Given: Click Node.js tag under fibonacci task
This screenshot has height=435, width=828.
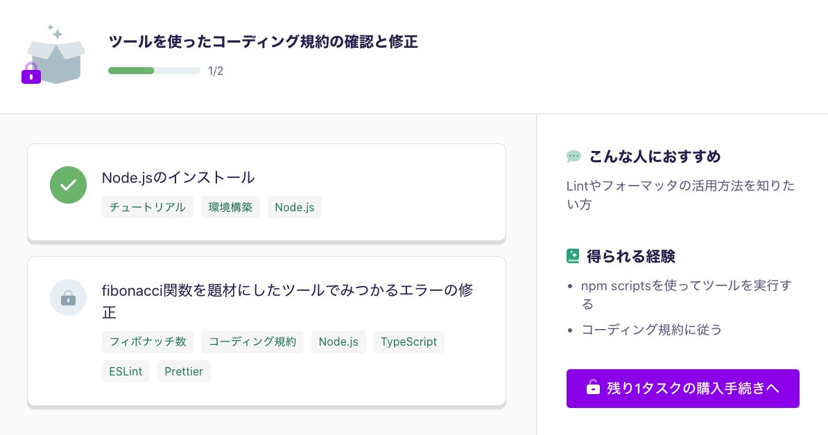Looking at the screenshot, I should (x=338, y=341).
